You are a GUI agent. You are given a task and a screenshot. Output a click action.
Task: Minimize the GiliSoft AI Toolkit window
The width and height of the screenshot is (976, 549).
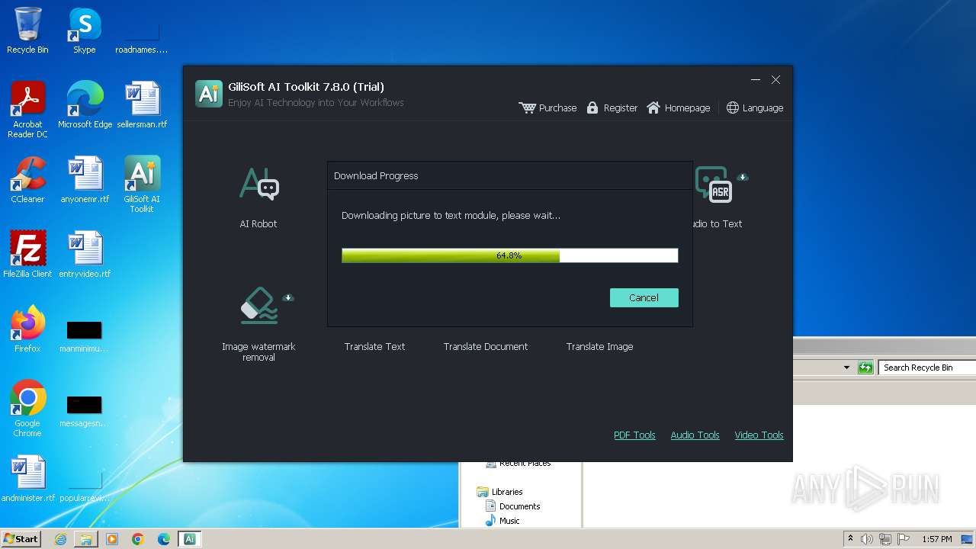click(756, 79)
